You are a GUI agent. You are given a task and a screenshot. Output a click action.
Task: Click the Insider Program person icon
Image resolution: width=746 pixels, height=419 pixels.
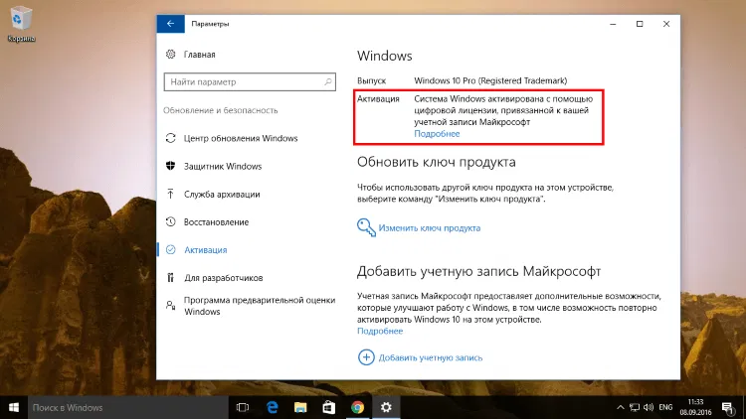tap(171, 306)
